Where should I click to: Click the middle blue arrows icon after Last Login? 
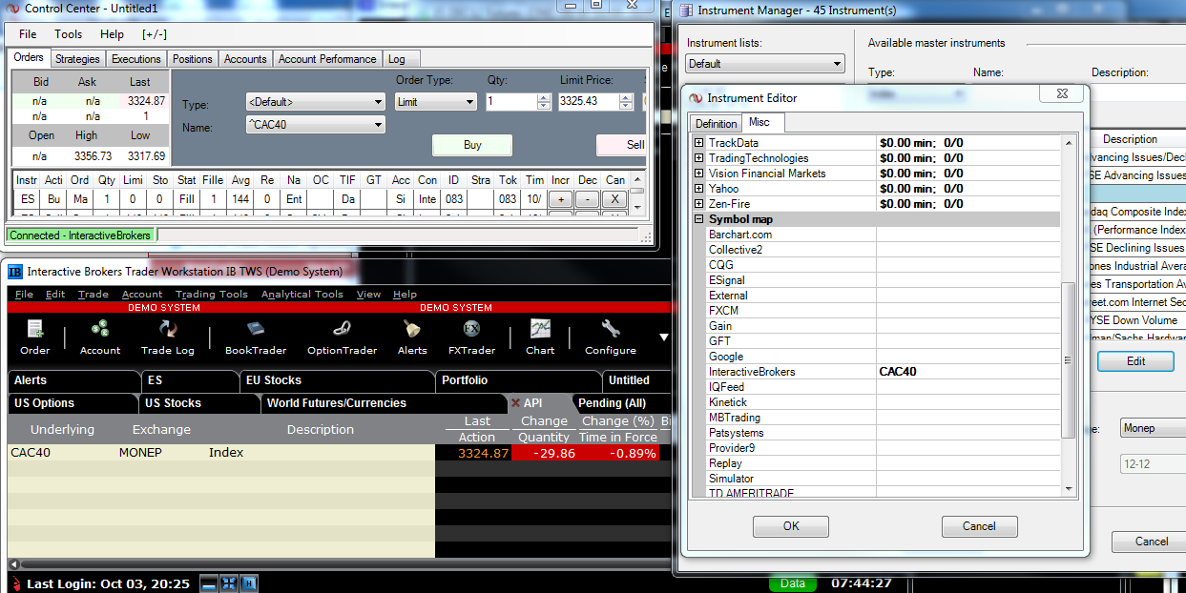point(229,583)
